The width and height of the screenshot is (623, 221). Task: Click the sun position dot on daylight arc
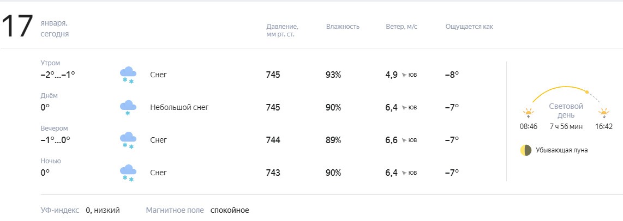click(x=587, y=92)
